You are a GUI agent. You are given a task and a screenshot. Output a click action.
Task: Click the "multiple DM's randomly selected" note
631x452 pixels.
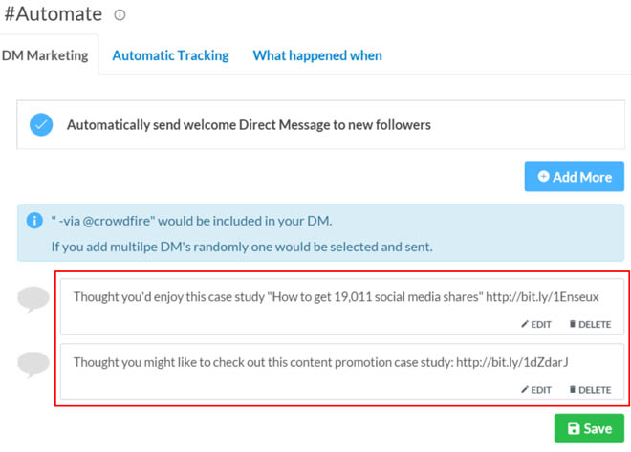click(241, 247)
